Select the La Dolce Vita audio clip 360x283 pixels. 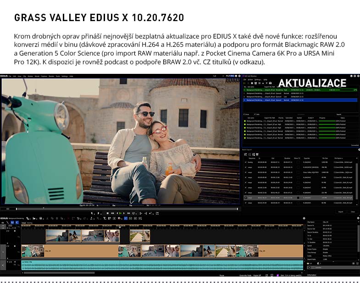(x=162, y=265)
